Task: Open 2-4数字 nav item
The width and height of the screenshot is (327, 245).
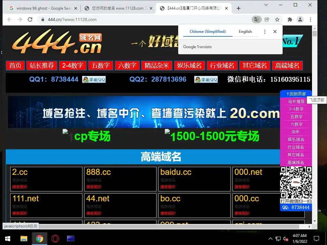Action: coord(73,65)
